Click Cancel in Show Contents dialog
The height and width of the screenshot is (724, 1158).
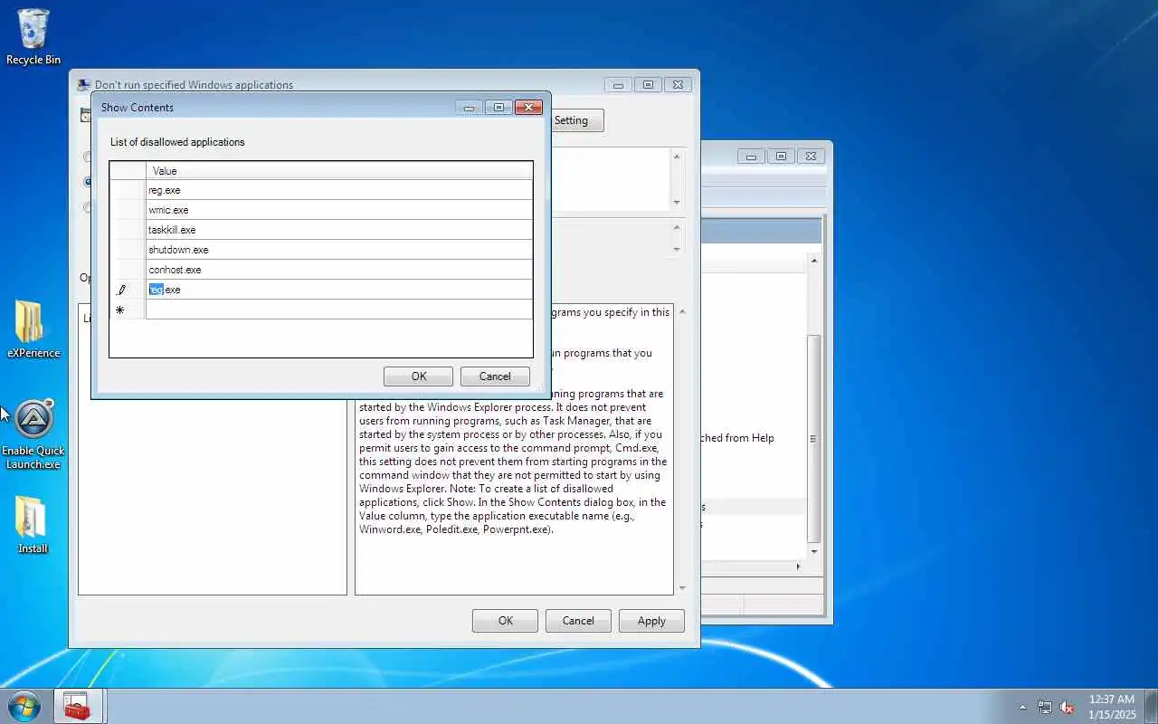pyautogui.click(x=495, y=376)
